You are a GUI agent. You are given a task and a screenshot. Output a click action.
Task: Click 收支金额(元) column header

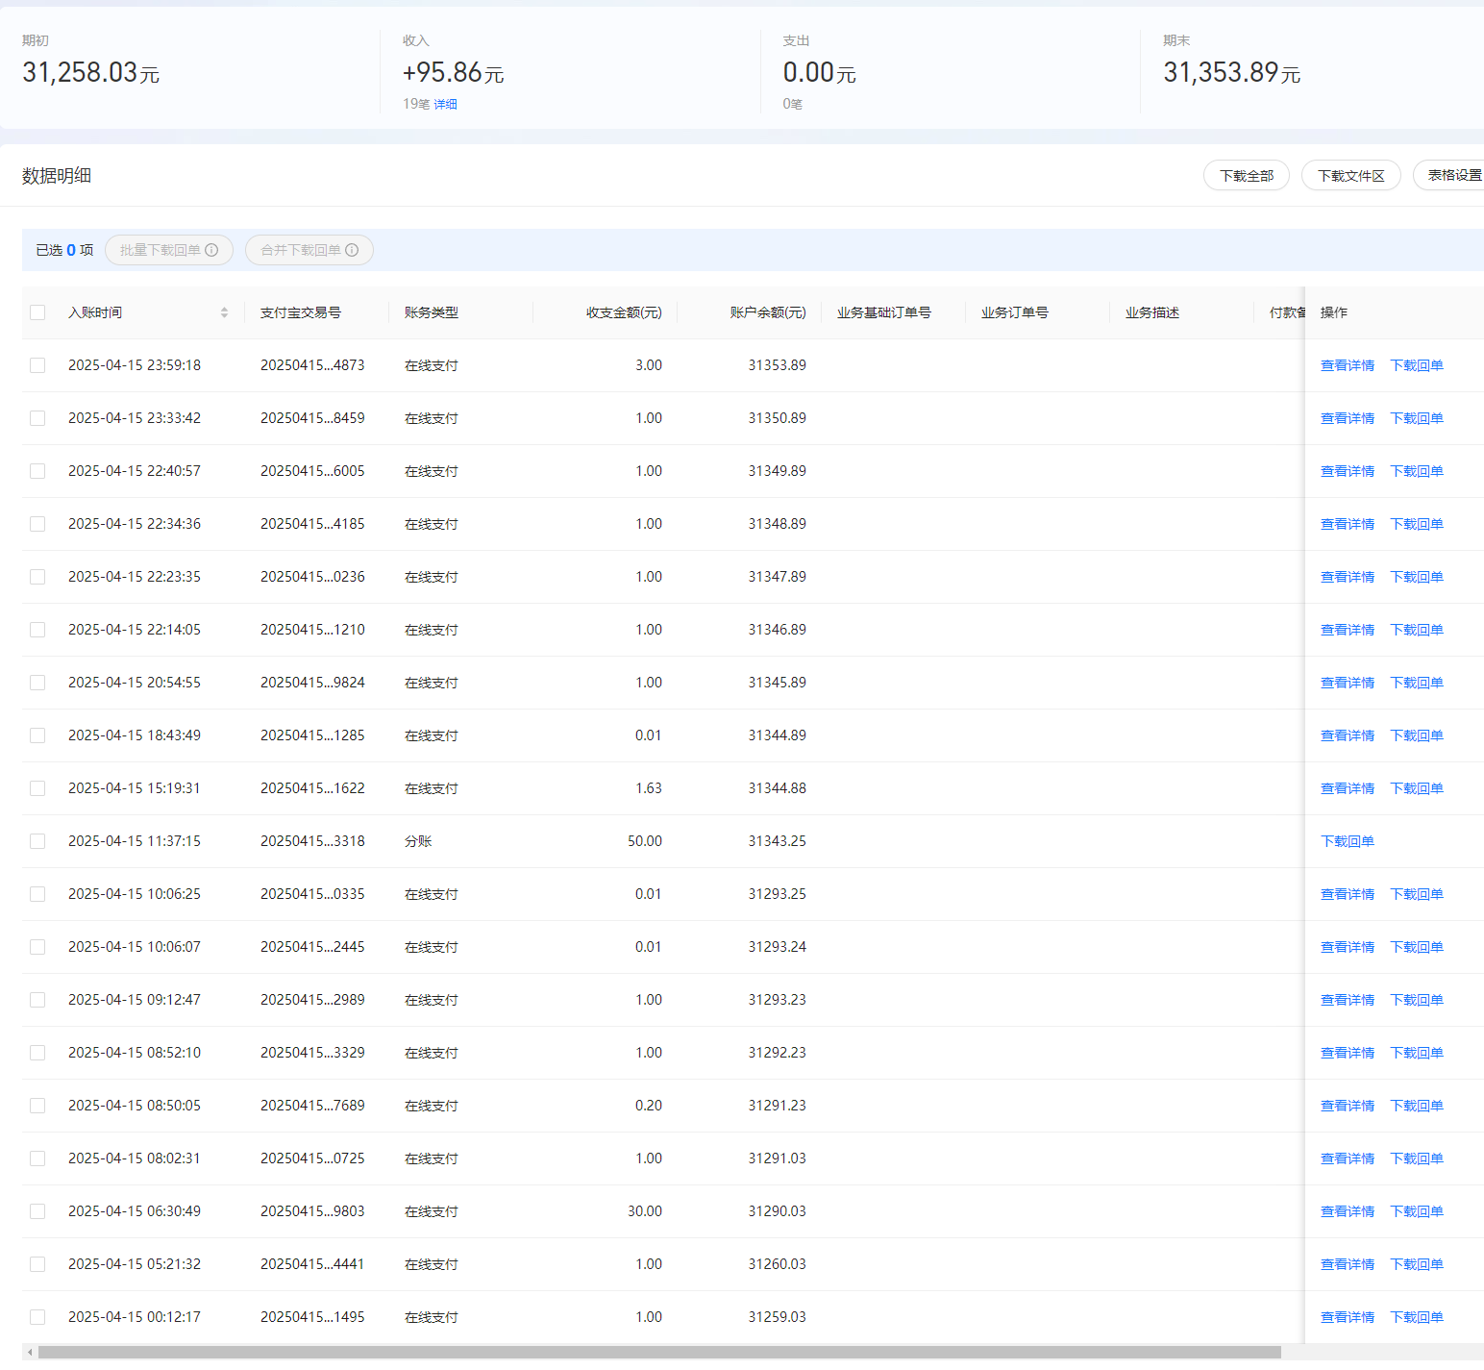624,312
